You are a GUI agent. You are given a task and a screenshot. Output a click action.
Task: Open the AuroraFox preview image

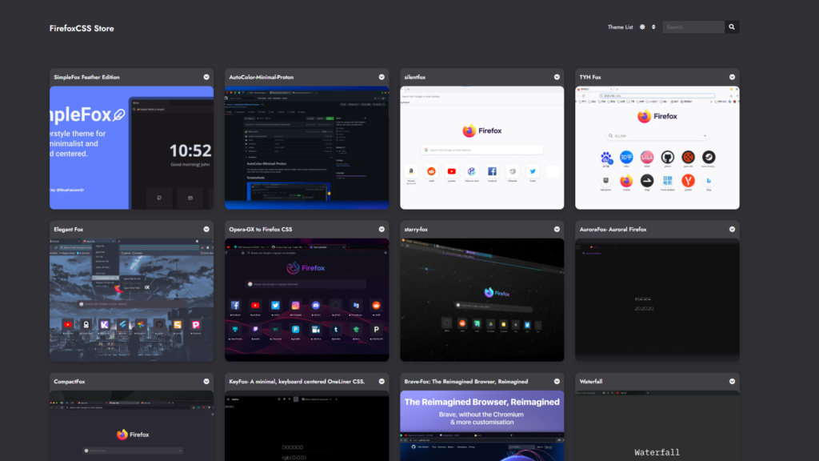click(x=657, y=300)
